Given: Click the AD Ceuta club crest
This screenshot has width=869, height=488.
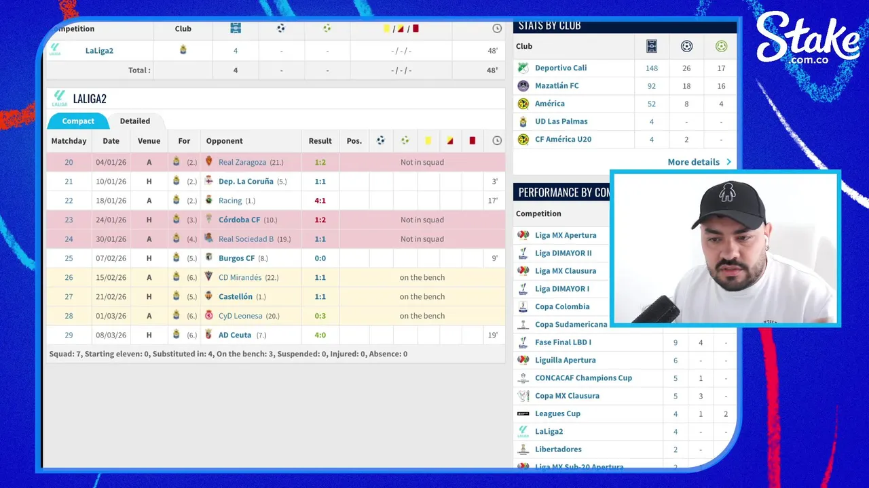Looking at the screenshot, I should (209, 335).
